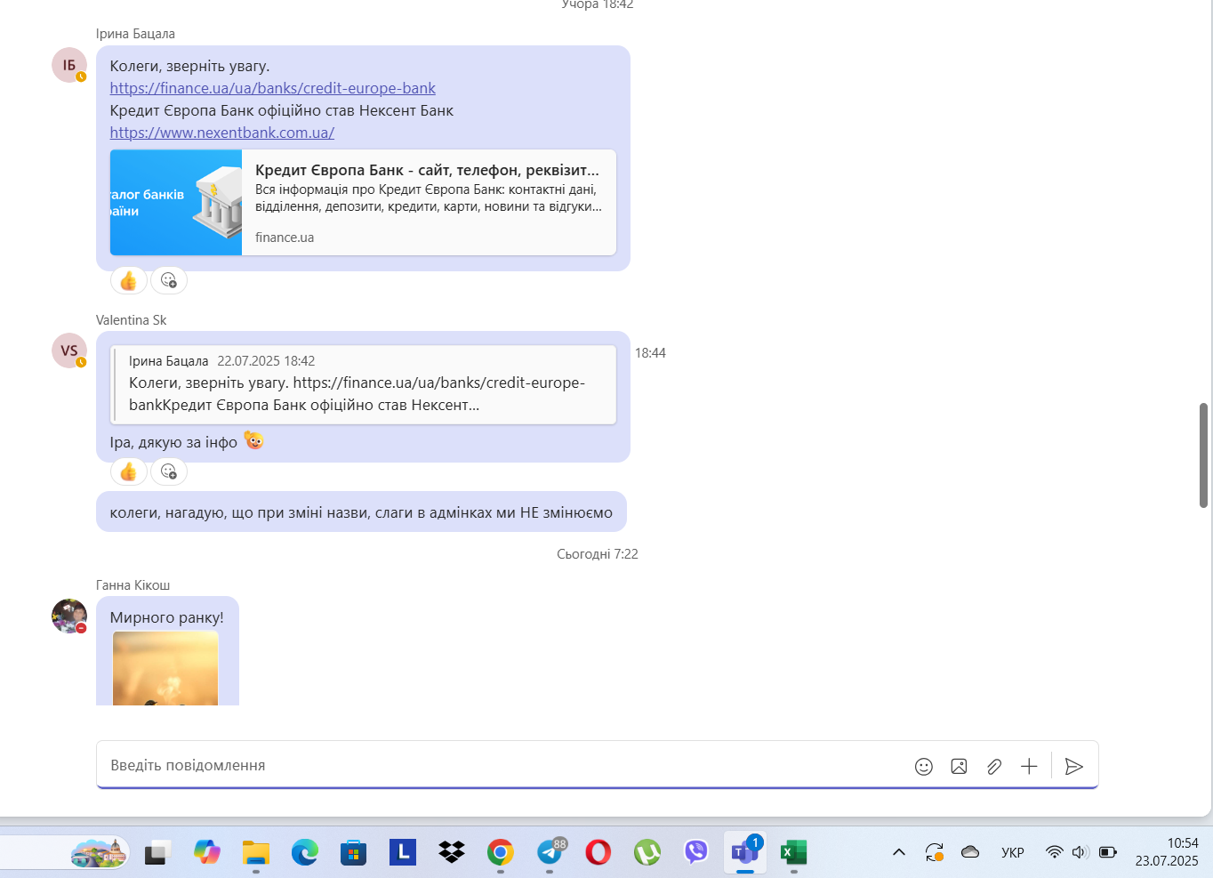Open the emoji picker in message box
The image size is (1213, 878).
click(924, 767)
